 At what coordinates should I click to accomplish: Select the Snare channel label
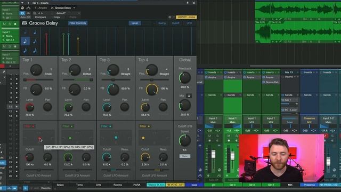coord(60,185)
